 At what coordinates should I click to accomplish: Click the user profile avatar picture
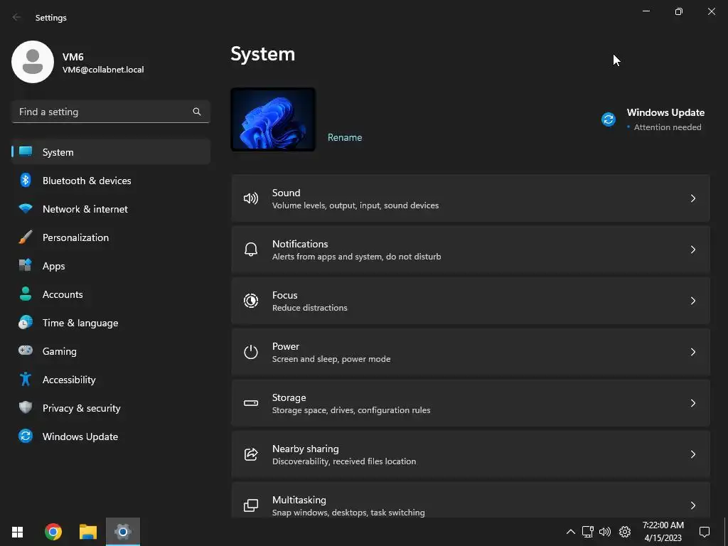33,62
